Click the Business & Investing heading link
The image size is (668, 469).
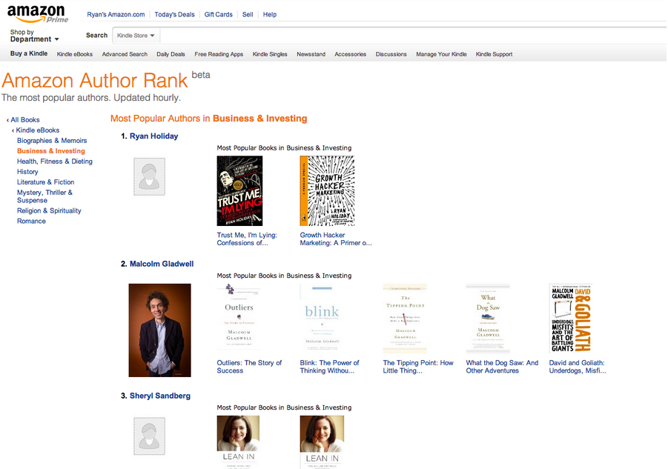click(x=260, y=119)
